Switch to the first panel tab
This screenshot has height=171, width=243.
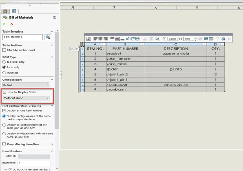point(5,11)
